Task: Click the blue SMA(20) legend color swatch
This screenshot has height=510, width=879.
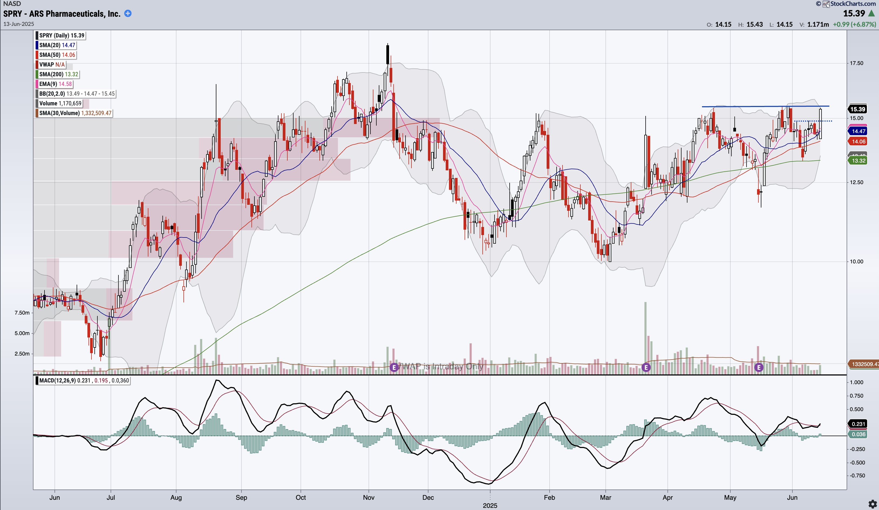Action: pyautogui.click(x=37, y=45)
